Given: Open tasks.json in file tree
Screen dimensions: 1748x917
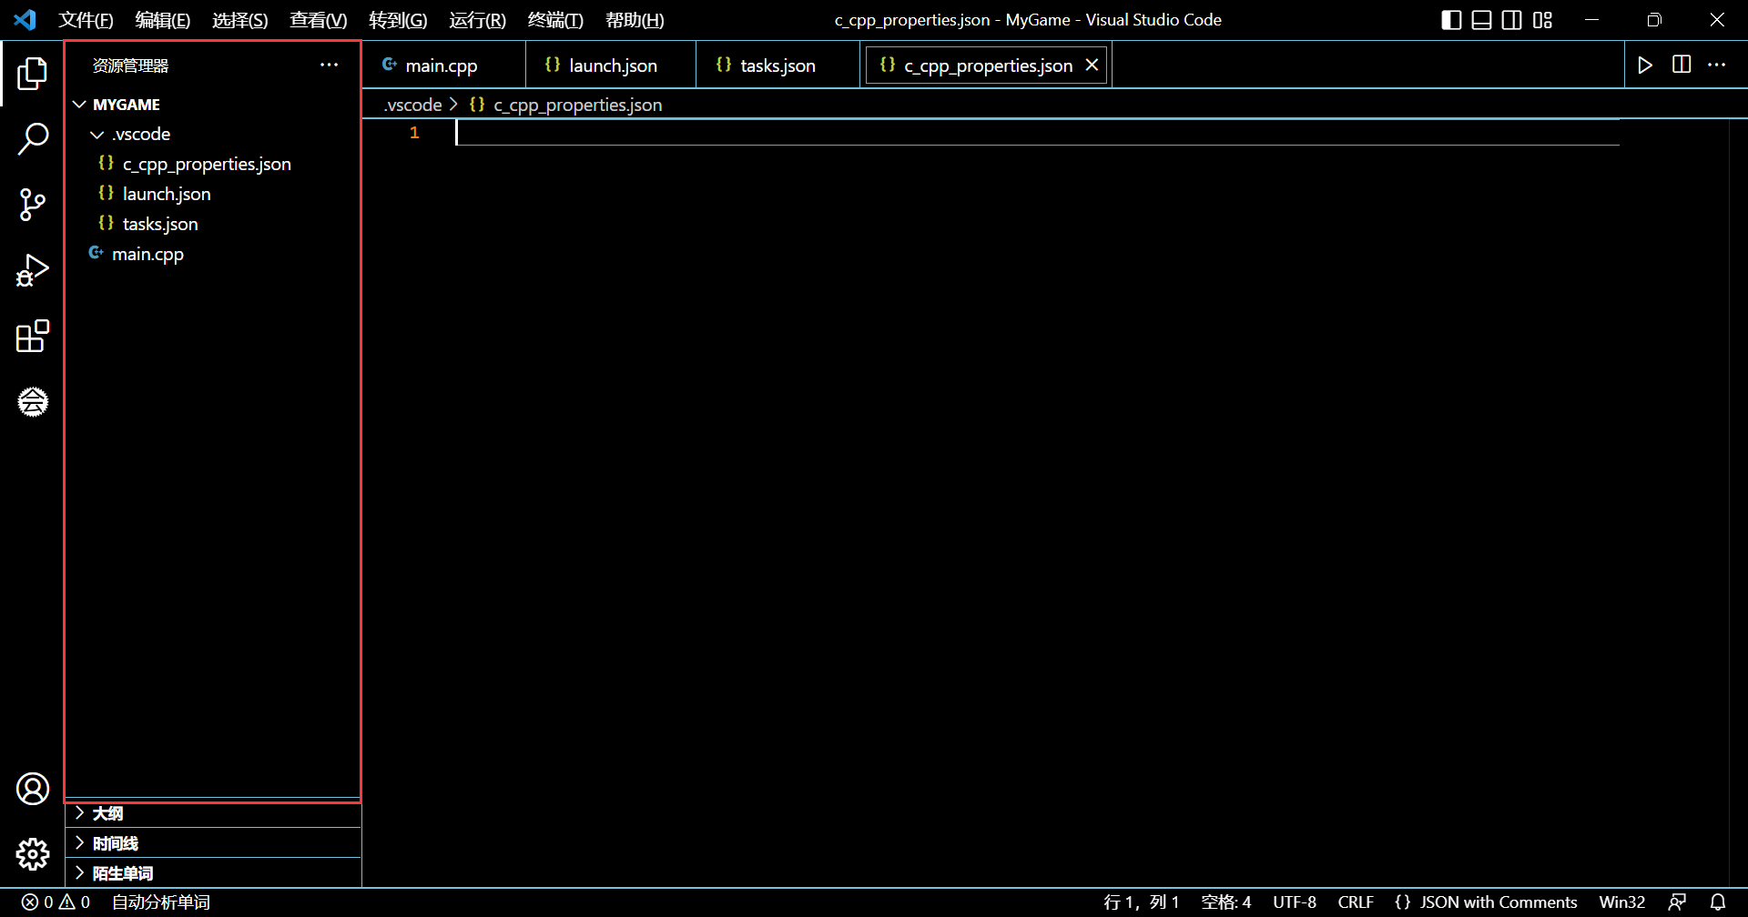Looking at the screenshot, I should tap(213, 225).
